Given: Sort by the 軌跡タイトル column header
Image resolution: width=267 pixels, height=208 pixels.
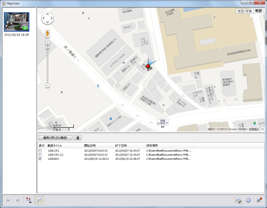Looking at the screenshot, I should [x=64, y=146].
